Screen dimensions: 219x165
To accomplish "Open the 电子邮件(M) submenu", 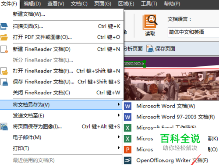I will tap(61, 137).
